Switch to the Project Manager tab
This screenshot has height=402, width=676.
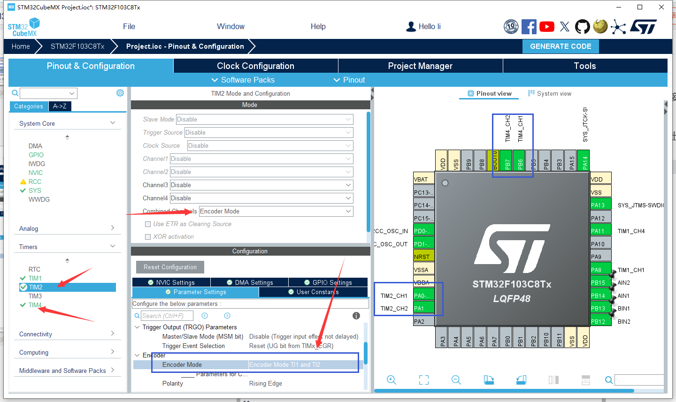pyautogui.click(x=421, y=66)
